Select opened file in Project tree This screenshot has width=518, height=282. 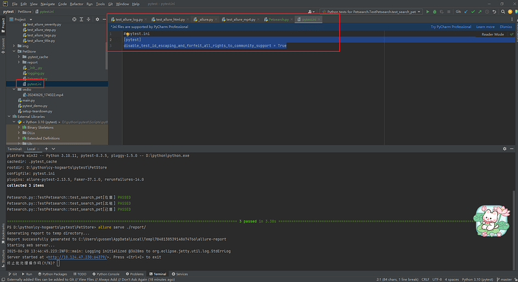tap(74, 19)
